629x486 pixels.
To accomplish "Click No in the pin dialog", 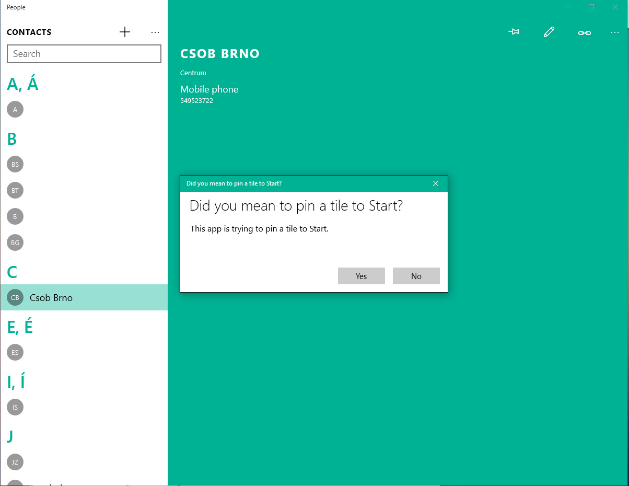I will coord(416,276).
